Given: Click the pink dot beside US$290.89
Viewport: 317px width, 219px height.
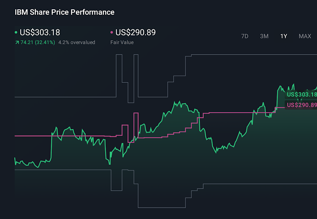Looking at the screenshot, I should click(112, 32).
